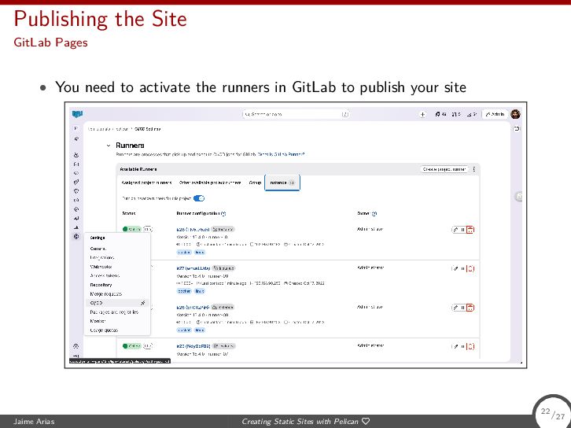
Task: Switch to Other available project runners tab
Action: pos(210,183)
